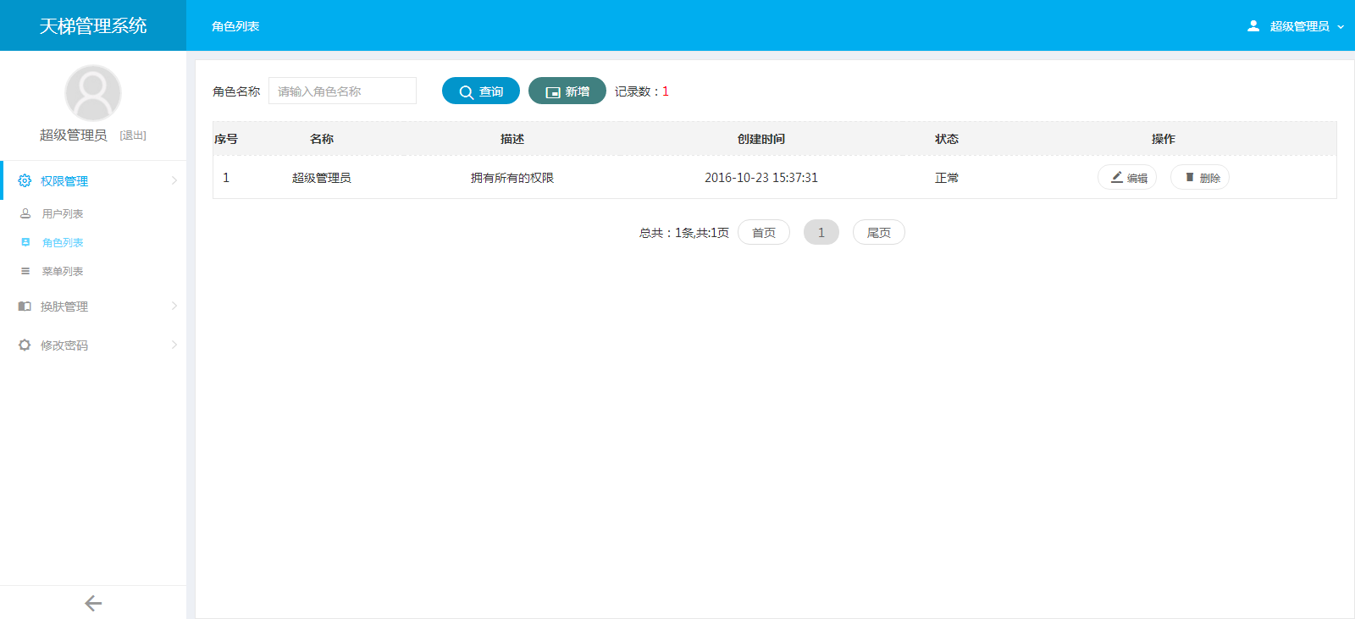Click 超级管理员 username under the avatar
The height and width of the screenshot is (619, 1355).
pyautogui.click(x=74, y=135)
